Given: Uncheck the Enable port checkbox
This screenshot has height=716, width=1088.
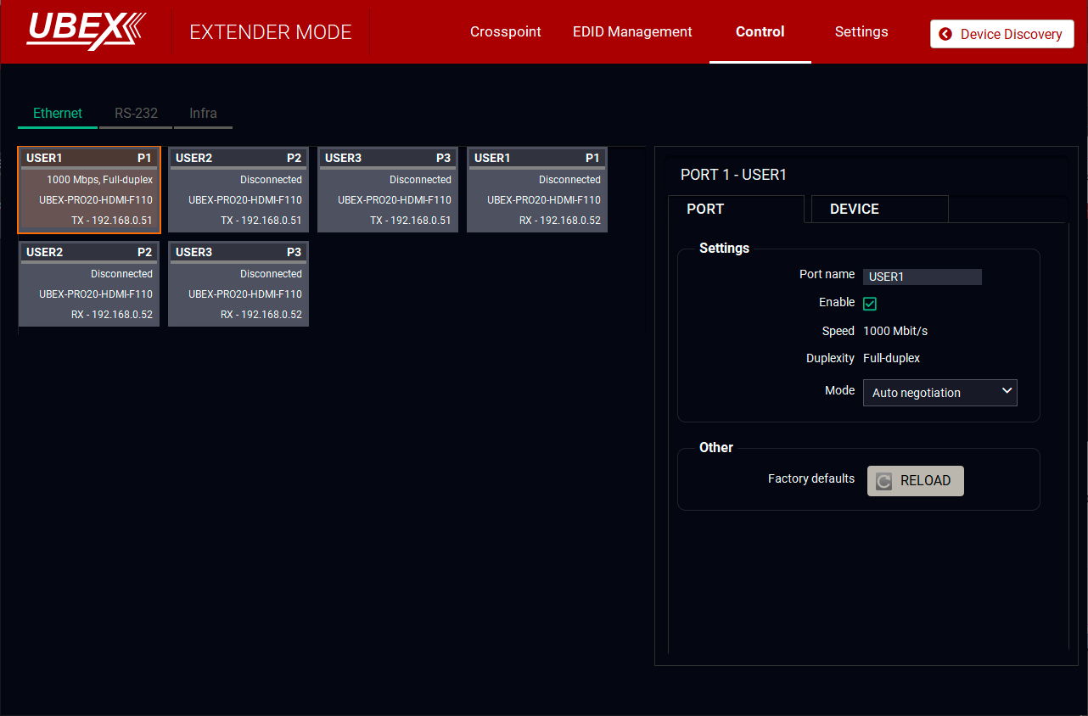Looking at the screenshot, I should pyautogui.click(x=870, y=304).
